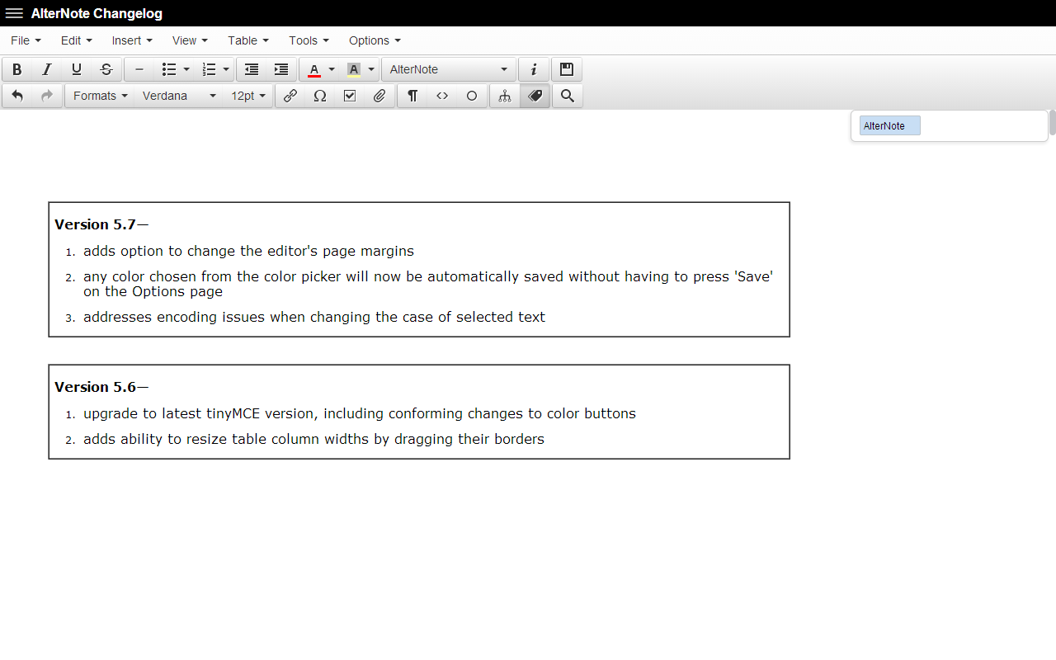Open the hamburger menu beside AlterNote Changelog

tap(14, 13)
